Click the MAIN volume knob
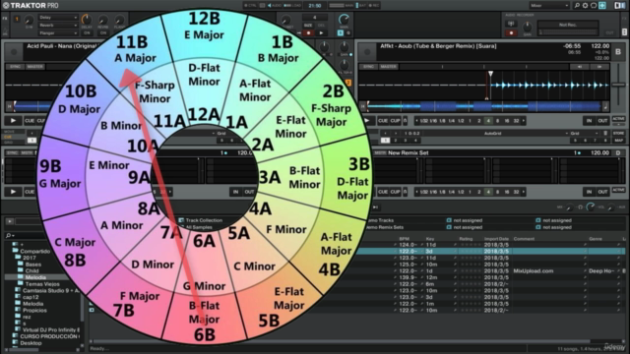The width and height of the screenshot is (630, 354). tap(344, 19)
